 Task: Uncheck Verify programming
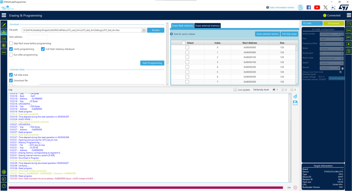coord(11,49)
